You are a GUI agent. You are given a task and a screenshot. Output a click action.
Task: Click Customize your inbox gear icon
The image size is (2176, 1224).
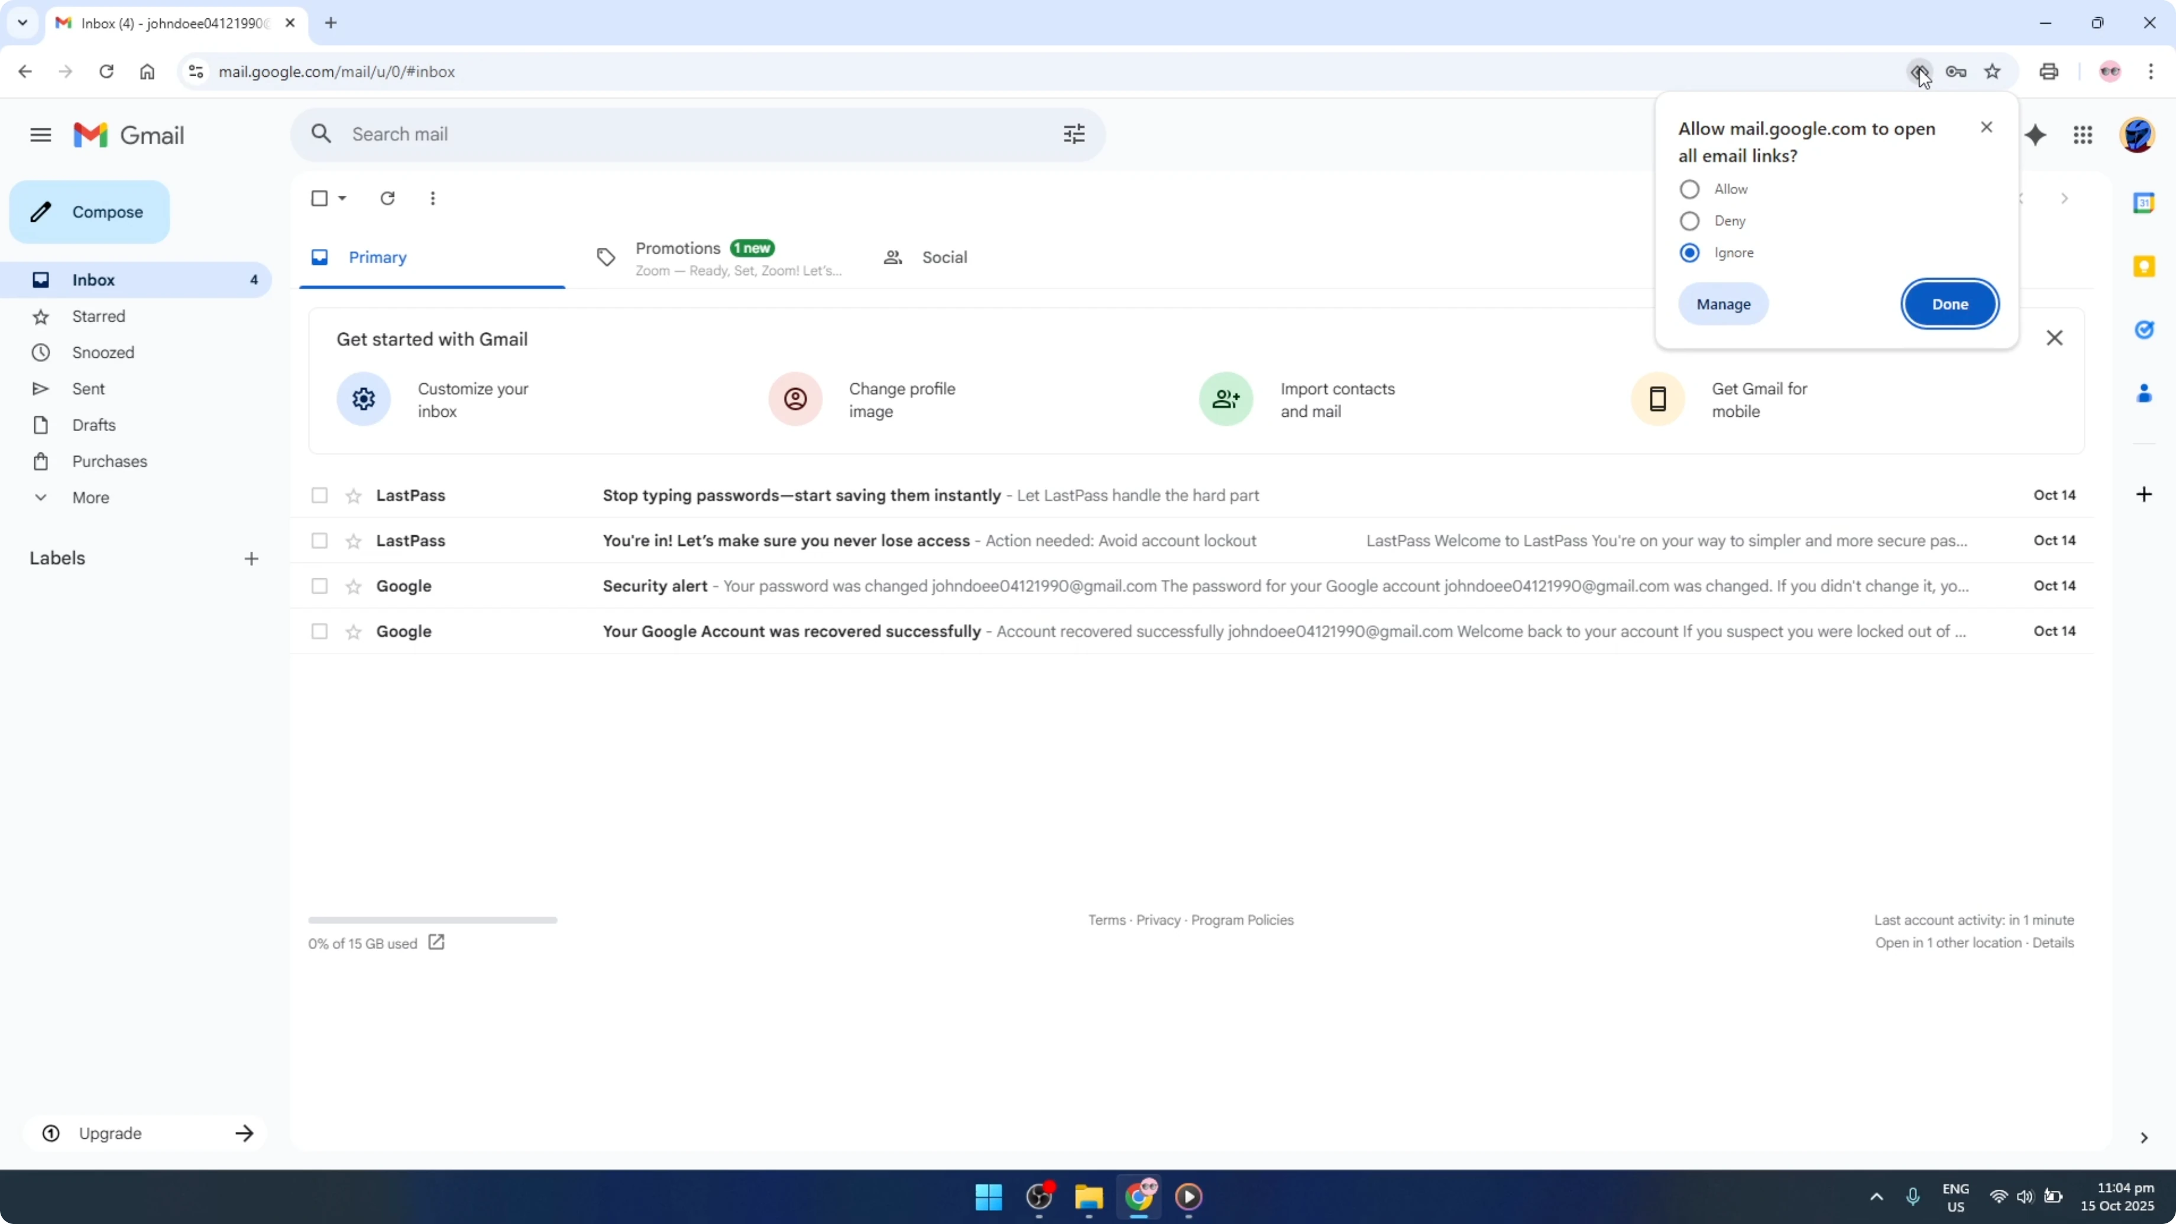tap(364, 399)
